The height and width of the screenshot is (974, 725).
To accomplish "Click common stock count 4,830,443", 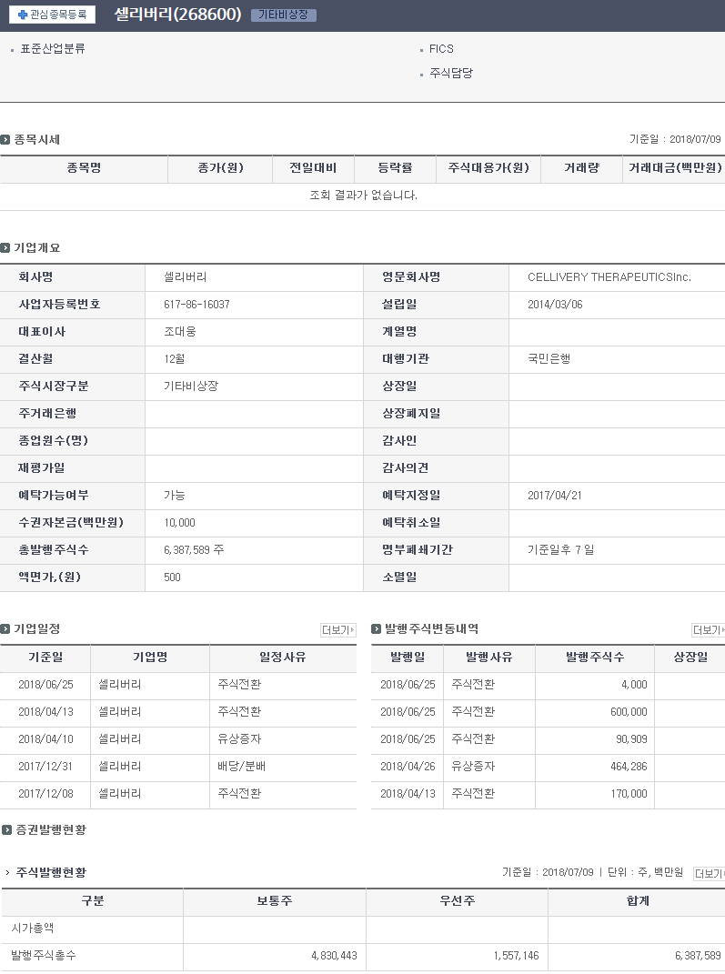I will pyautogui.click(x=334, y=956).
